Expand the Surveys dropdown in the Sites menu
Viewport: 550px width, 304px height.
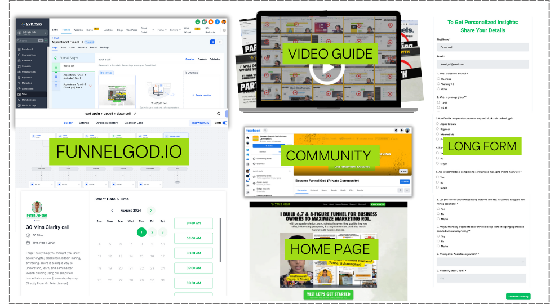point(175,30)
